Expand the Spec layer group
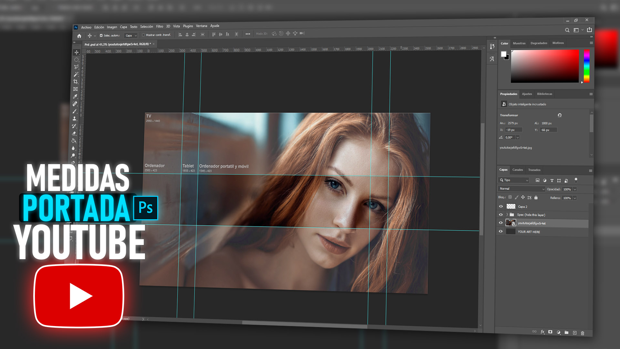The width and height of the screenshot is (620, 349). coord(507,215)
